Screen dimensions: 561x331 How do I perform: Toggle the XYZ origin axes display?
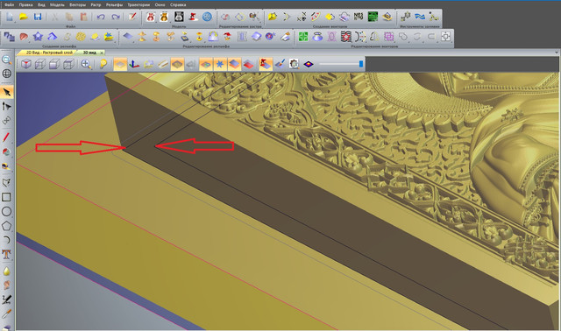coord(134,64)
